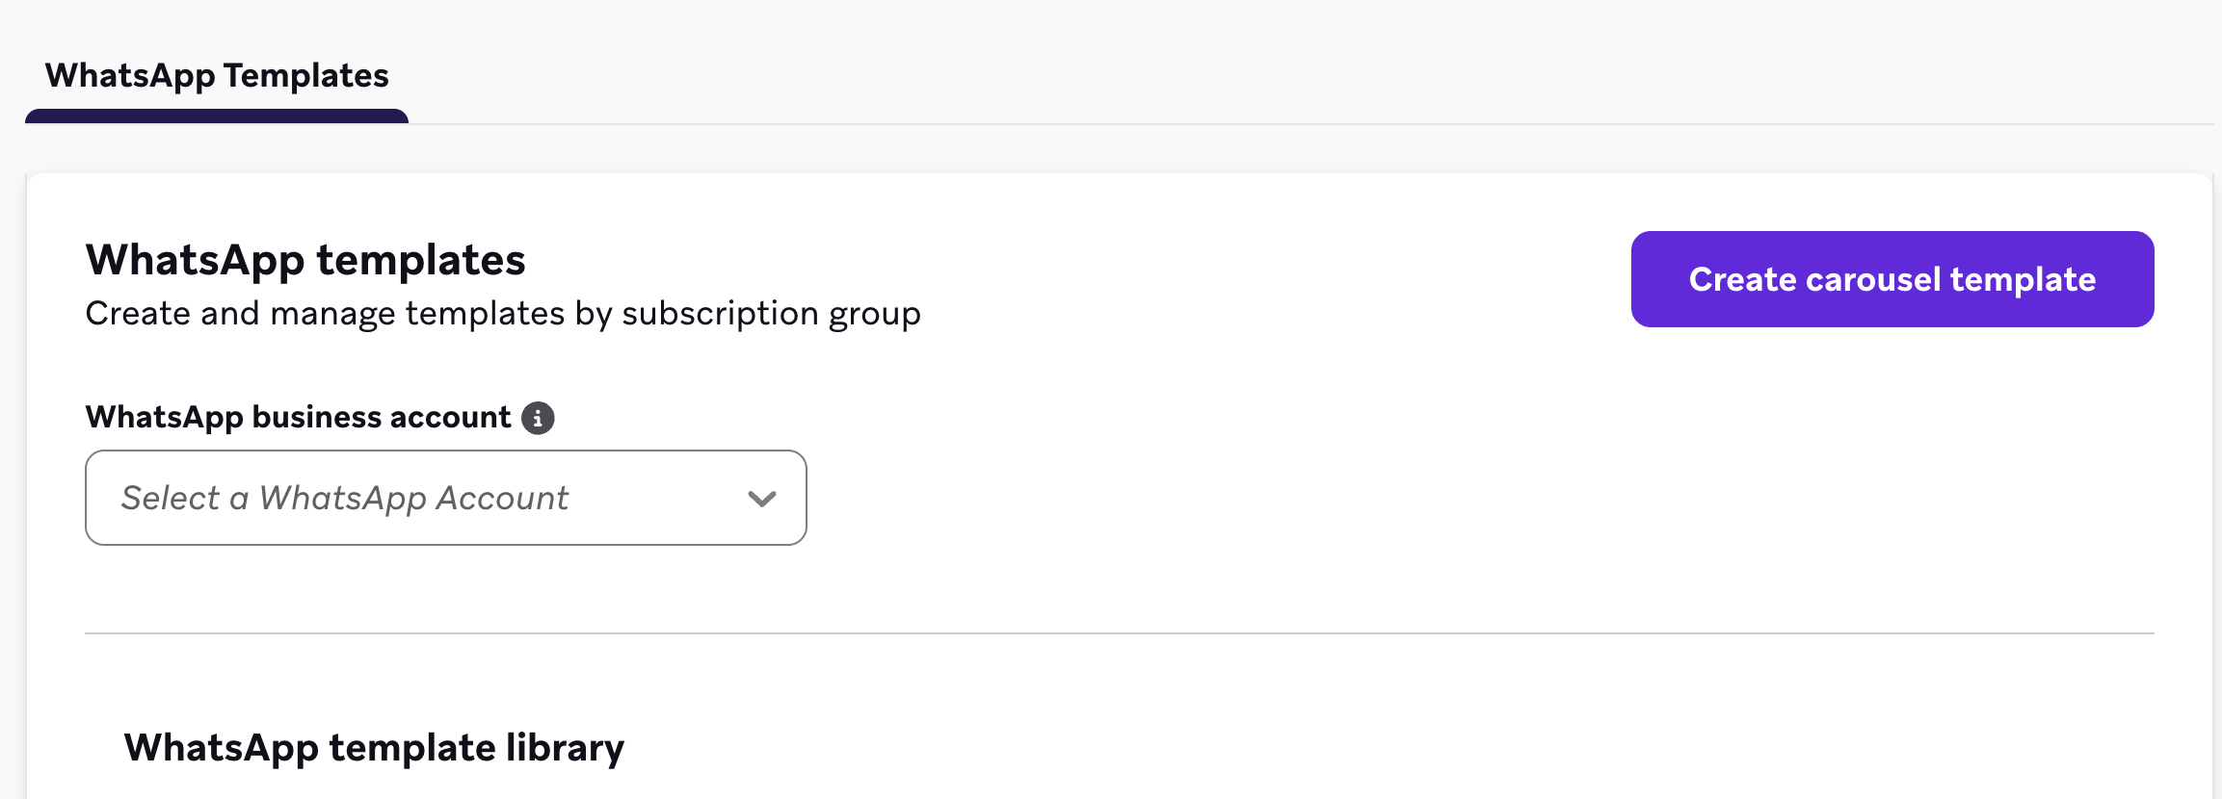This screenshot has height=799, width=2222.
Task: Click the WhatsApp templates page title
Action: point(305,258)
